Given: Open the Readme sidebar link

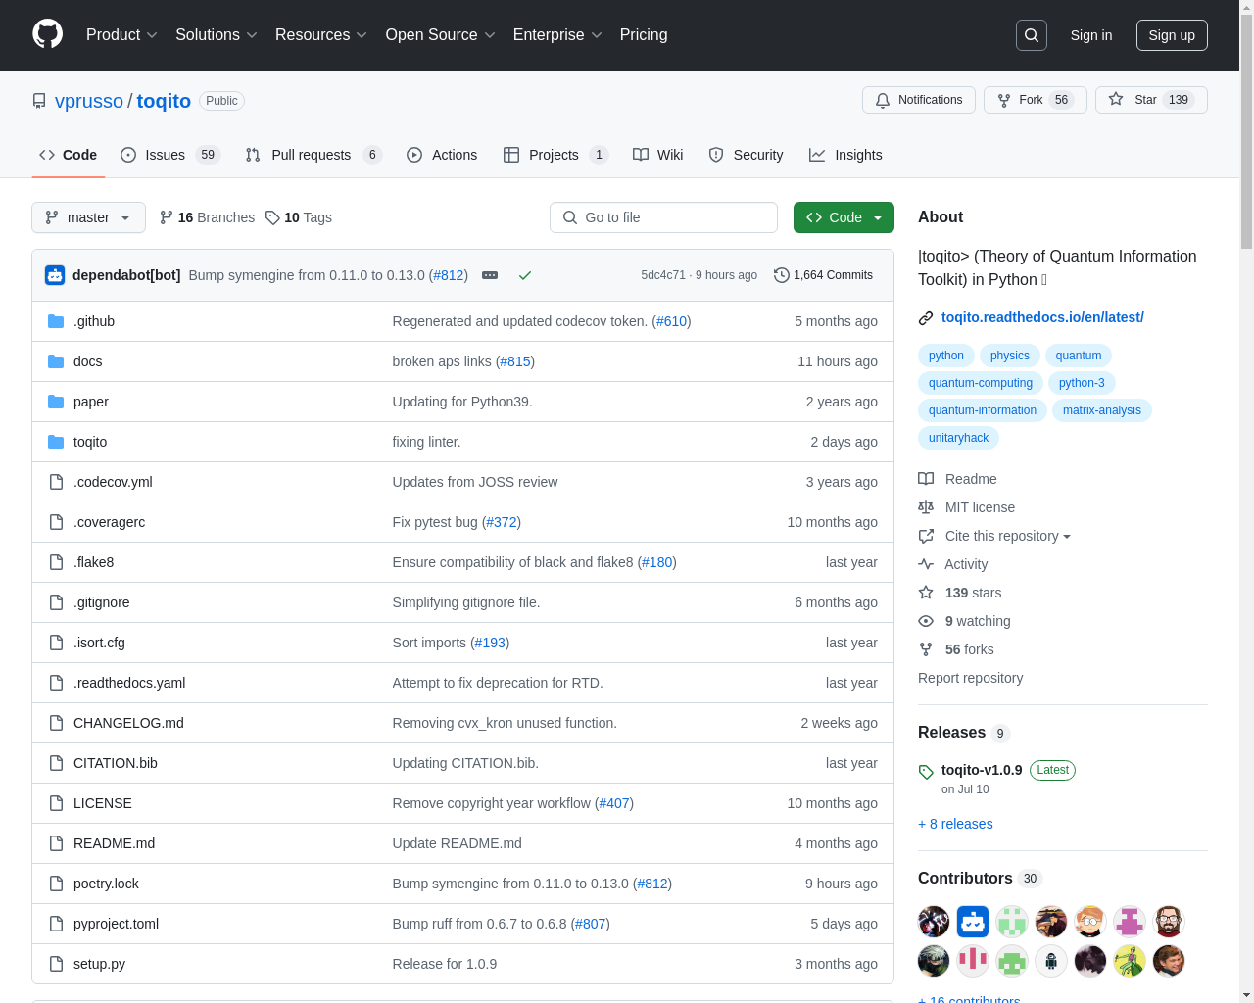Looking at the screenshot, I should 957,479.
